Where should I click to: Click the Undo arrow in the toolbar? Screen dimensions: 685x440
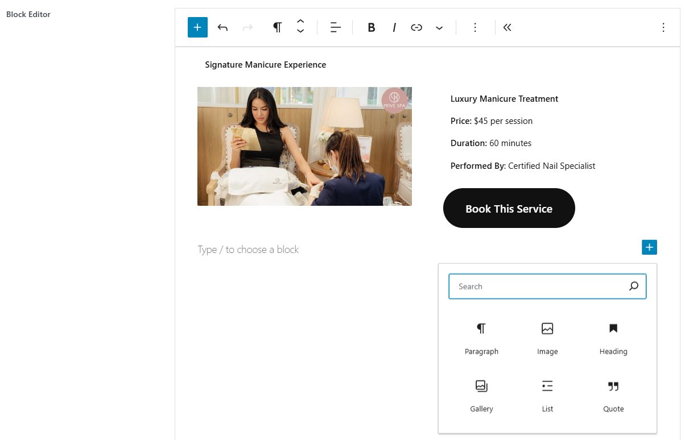[222, 27]
